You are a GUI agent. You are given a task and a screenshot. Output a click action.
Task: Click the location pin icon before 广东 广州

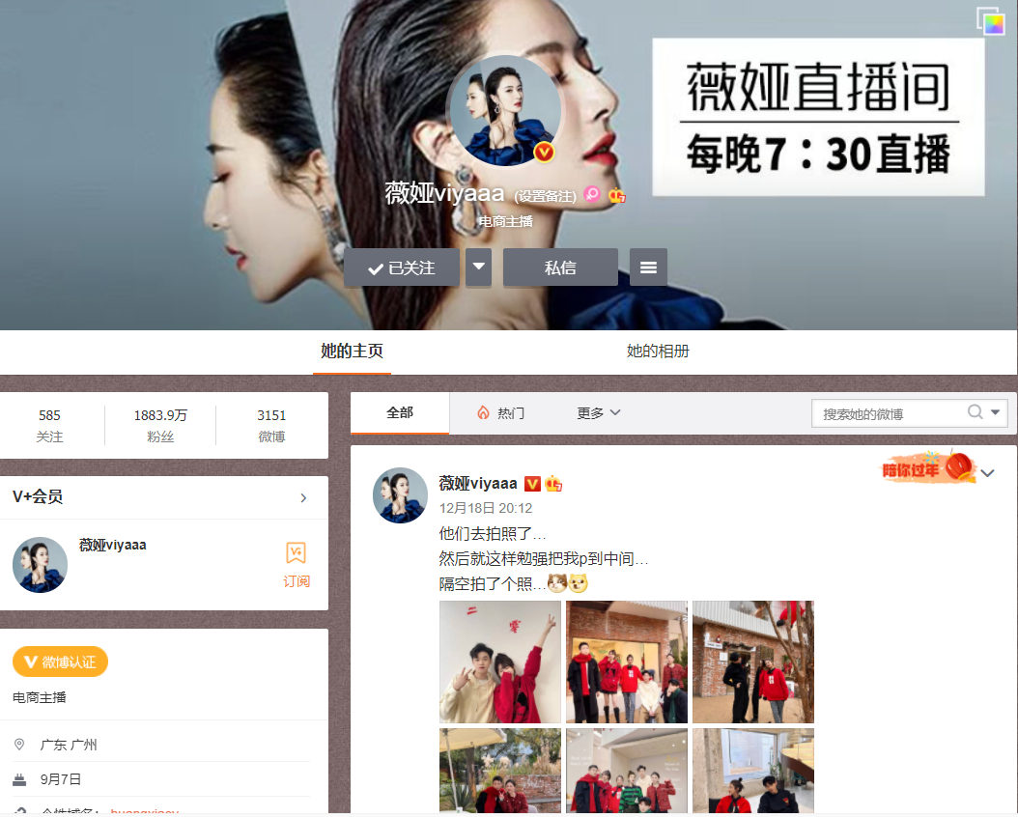(x=20, y=744)
